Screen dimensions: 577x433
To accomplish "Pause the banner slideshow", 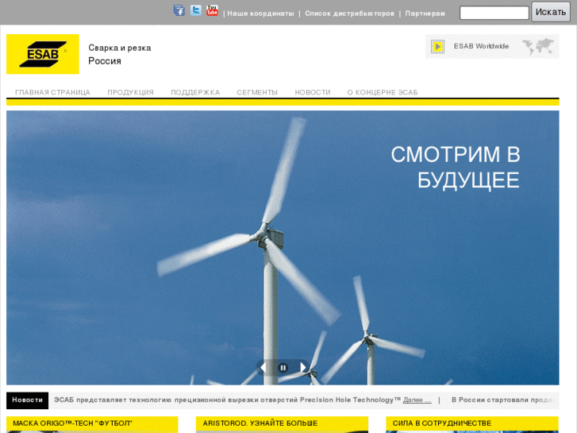I will [x=283, y=368].
